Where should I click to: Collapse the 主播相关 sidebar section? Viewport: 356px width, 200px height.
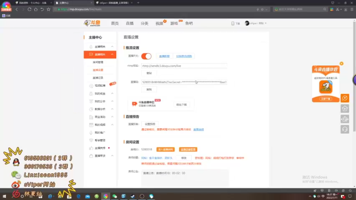tap(112, 47)
